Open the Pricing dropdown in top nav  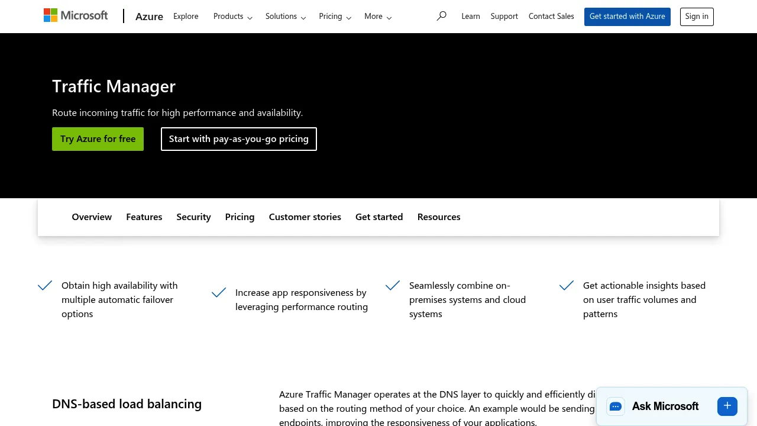(335, 17)
